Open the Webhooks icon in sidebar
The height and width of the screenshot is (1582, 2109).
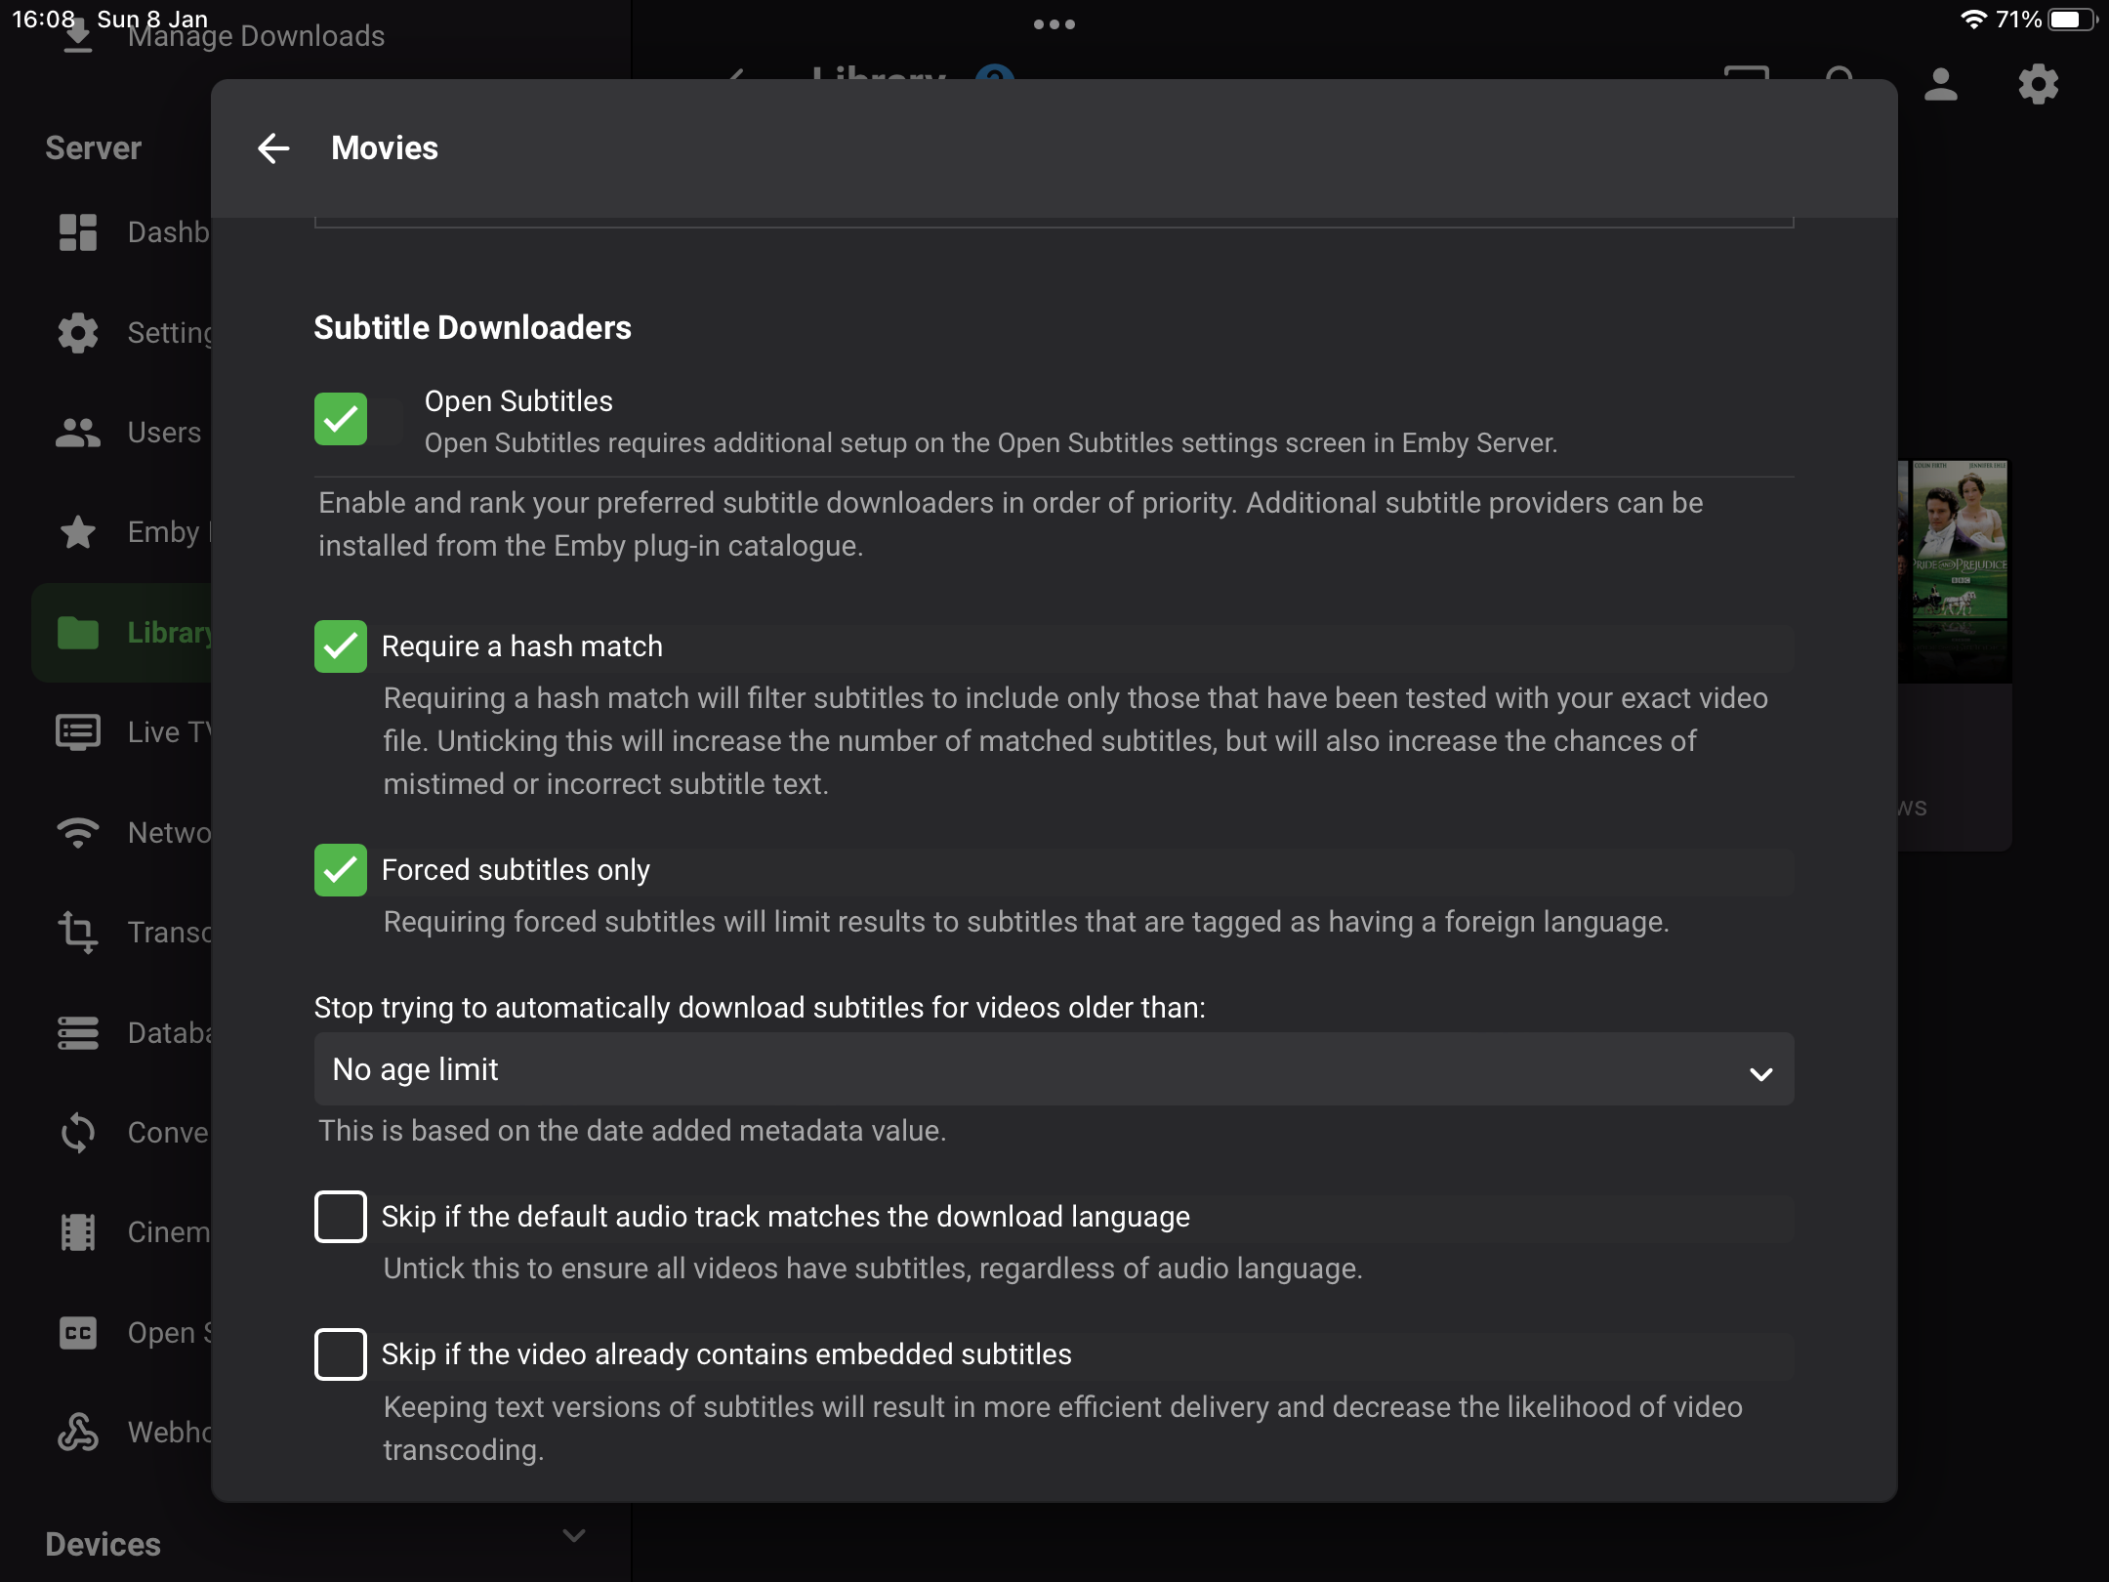(78, 1433)
